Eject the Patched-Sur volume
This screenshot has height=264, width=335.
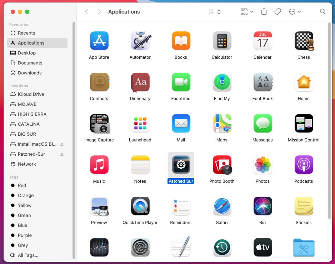(62, 154)
